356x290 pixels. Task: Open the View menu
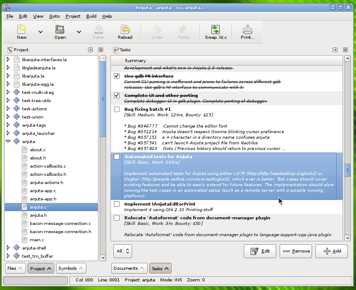[38, 16]
